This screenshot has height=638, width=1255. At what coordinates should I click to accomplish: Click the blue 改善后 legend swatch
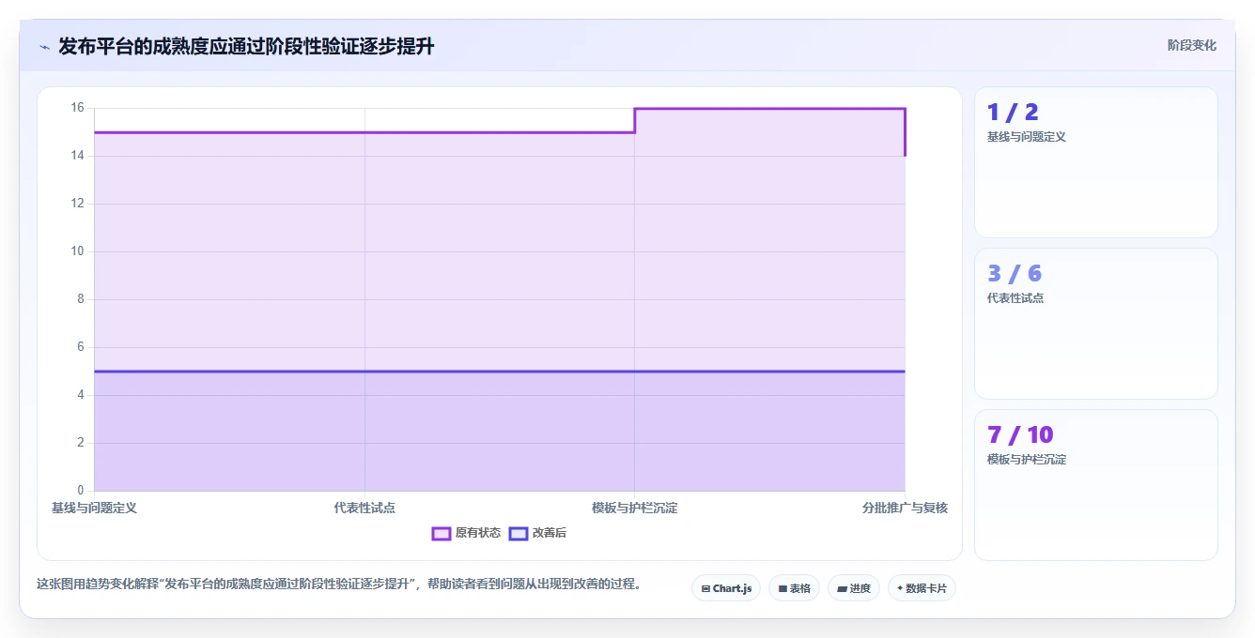click(519, 533)
